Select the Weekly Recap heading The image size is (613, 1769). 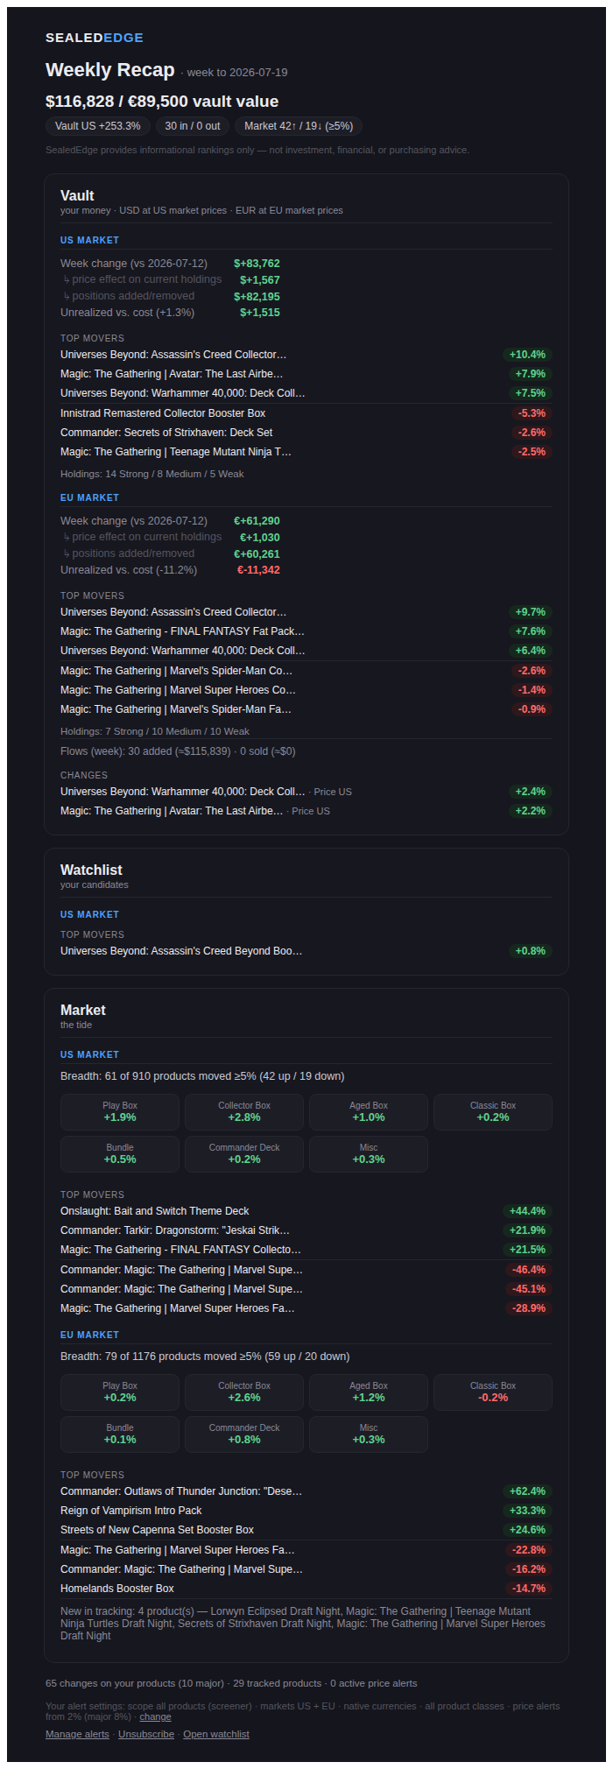click(110, 70)
